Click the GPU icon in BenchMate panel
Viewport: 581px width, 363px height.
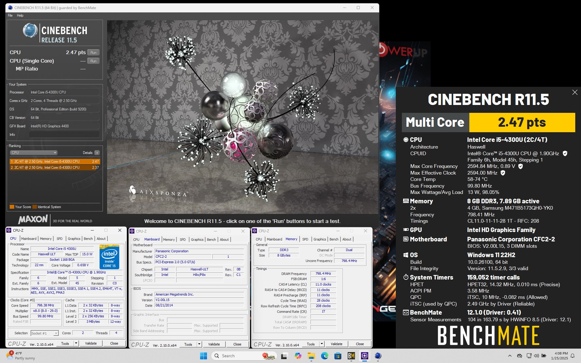tap(406, 230)
